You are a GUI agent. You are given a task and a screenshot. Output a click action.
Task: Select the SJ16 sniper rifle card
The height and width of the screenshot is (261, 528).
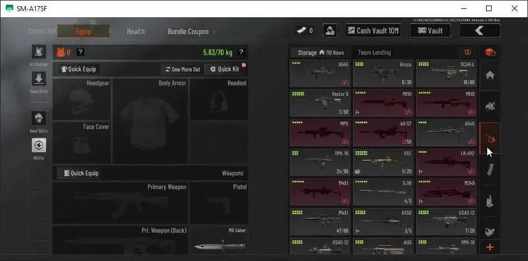(x=383, y=192)
